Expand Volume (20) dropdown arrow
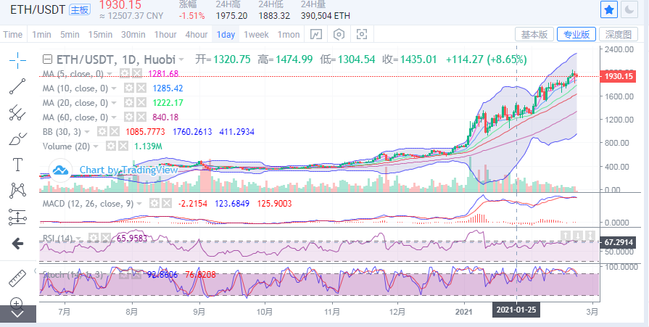 (x=96, y=146)
